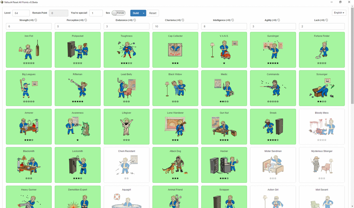This screenshot has height=208, width=354.
Task: Select the Mysterious Stranger perk illustration
Action: pyautogui.click(x=322, y=165)
